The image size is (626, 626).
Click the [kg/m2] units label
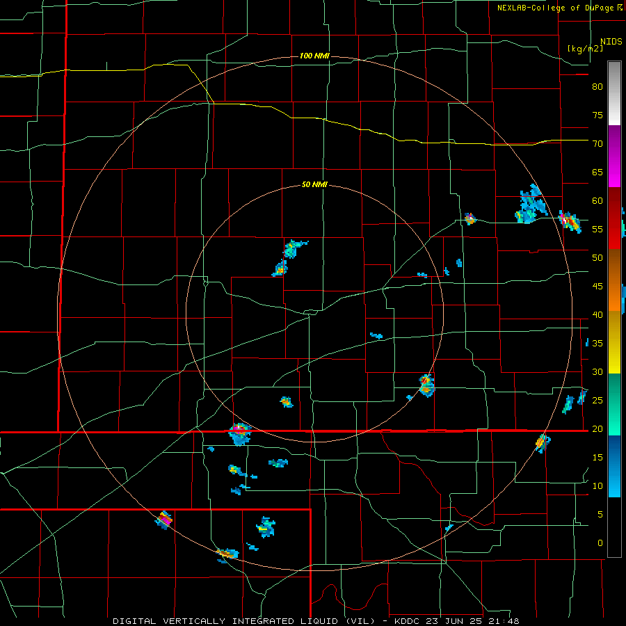coord(585,49)
